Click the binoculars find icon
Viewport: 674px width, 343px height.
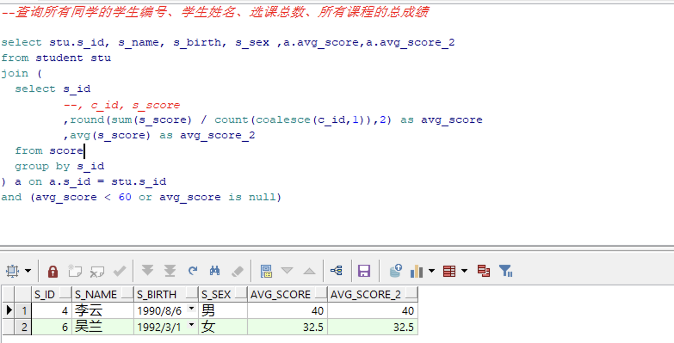(x=214, y=271)
